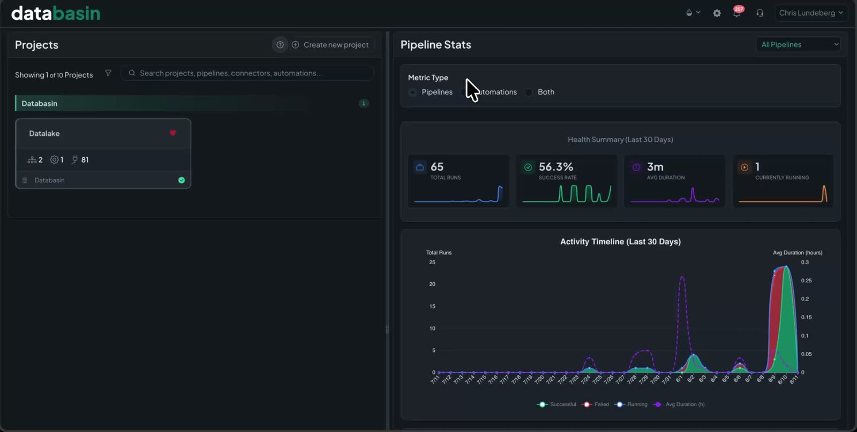Image resolution: width=857 pixels, height=432 pixels.
Task: Click the help question mark beside Create project
Action: [x=280, y=45]
